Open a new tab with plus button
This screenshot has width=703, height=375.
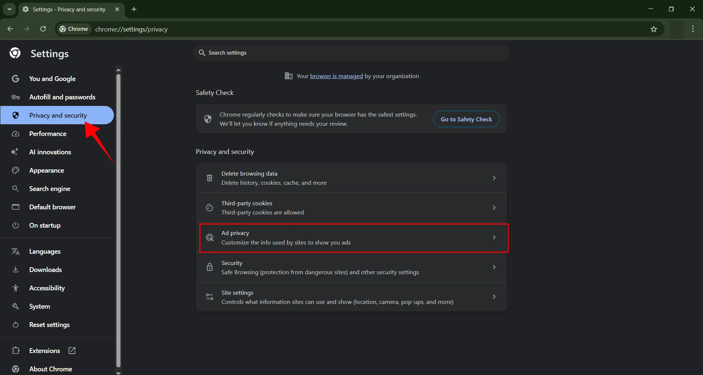pos(134,9)
